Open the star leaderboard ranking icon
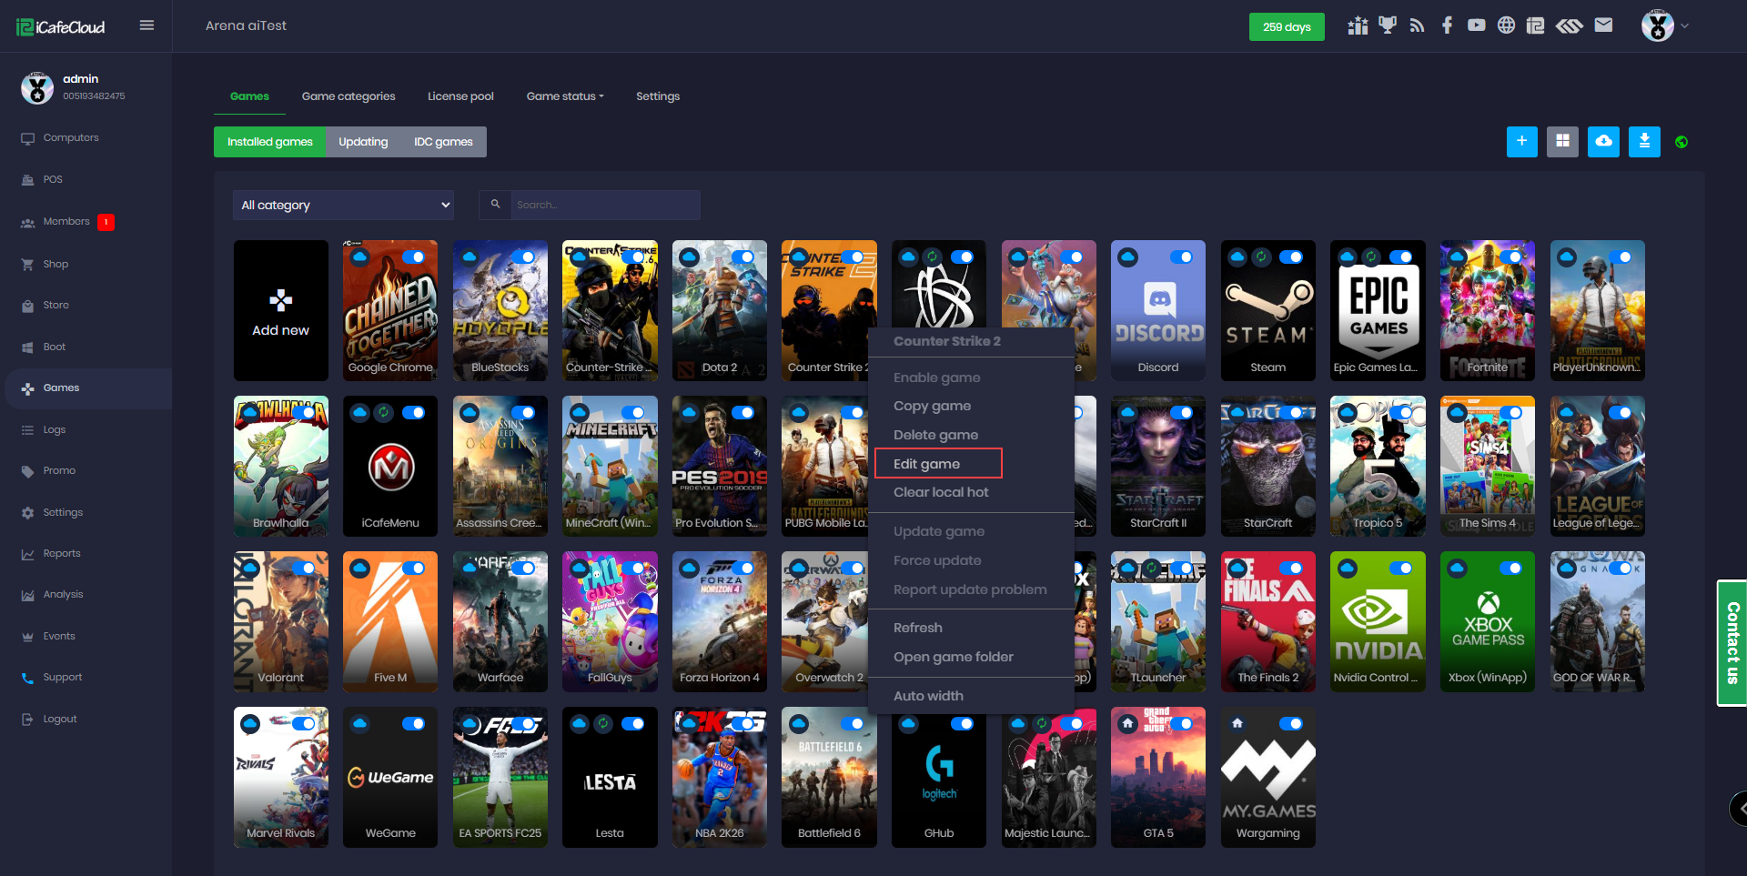Screen dimensions: 1747x876 pos(1358,25)
